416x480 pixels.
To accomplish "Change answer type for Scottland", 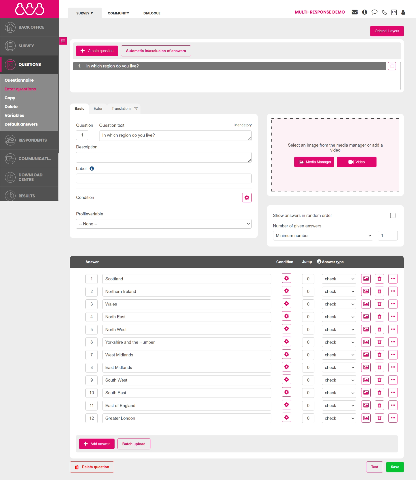I will tap(339, 279).
